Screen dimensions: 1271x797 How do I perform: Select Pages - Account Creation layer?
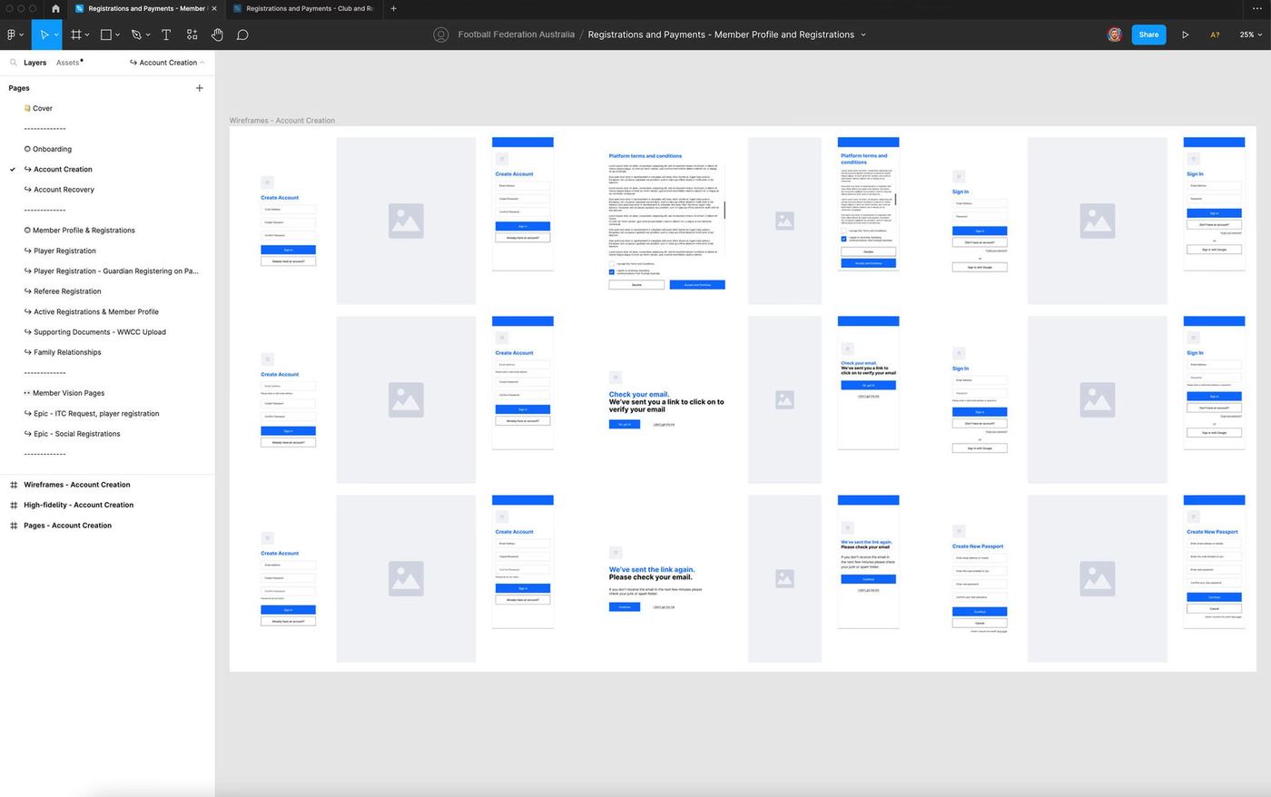tap(67, 526)
